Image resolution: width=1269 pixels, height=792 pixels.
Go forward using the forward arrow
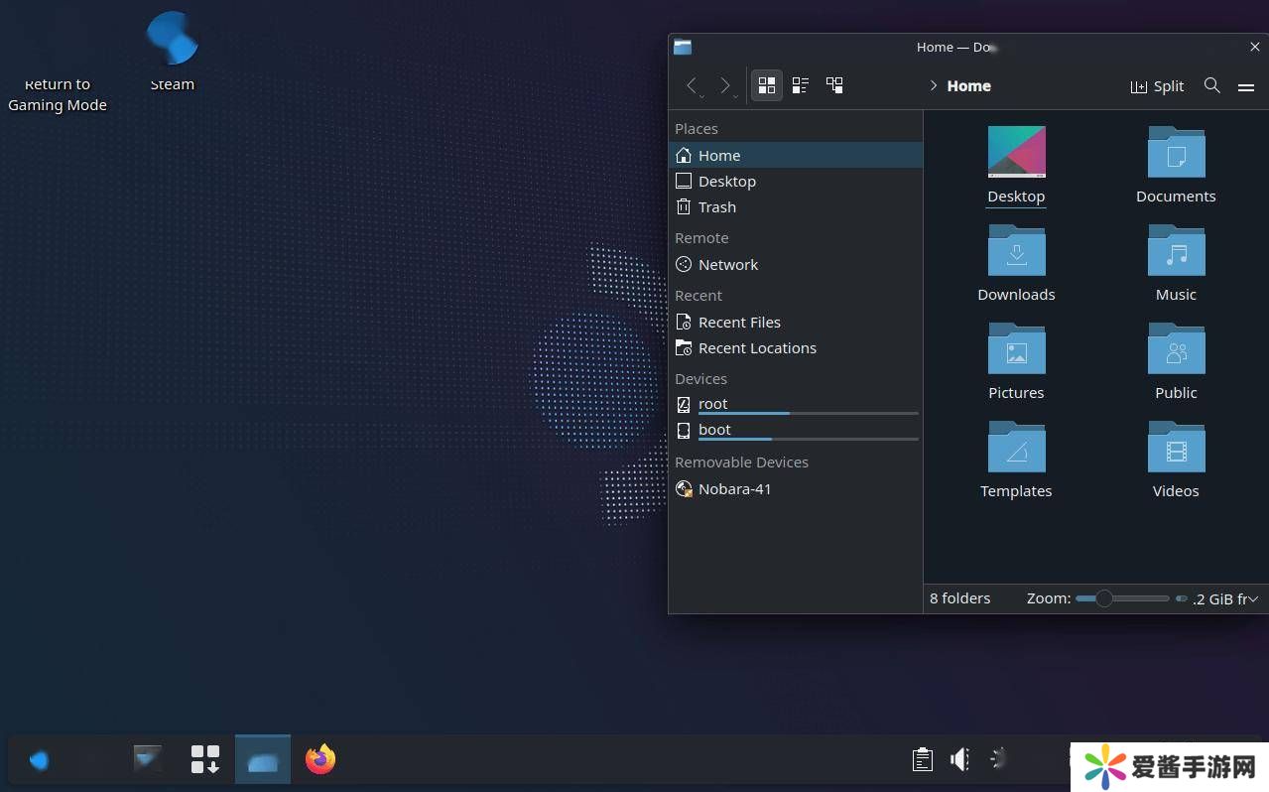point(725,85)
